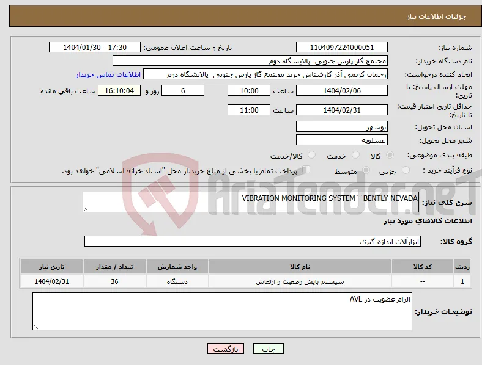The width and height of the screenshot is (482, 365).
Task: Select the خدمت radio button
Action: [355, 155]
